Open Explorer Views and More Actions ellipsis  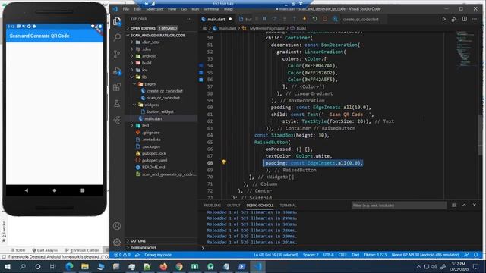[x=189, y=19]
